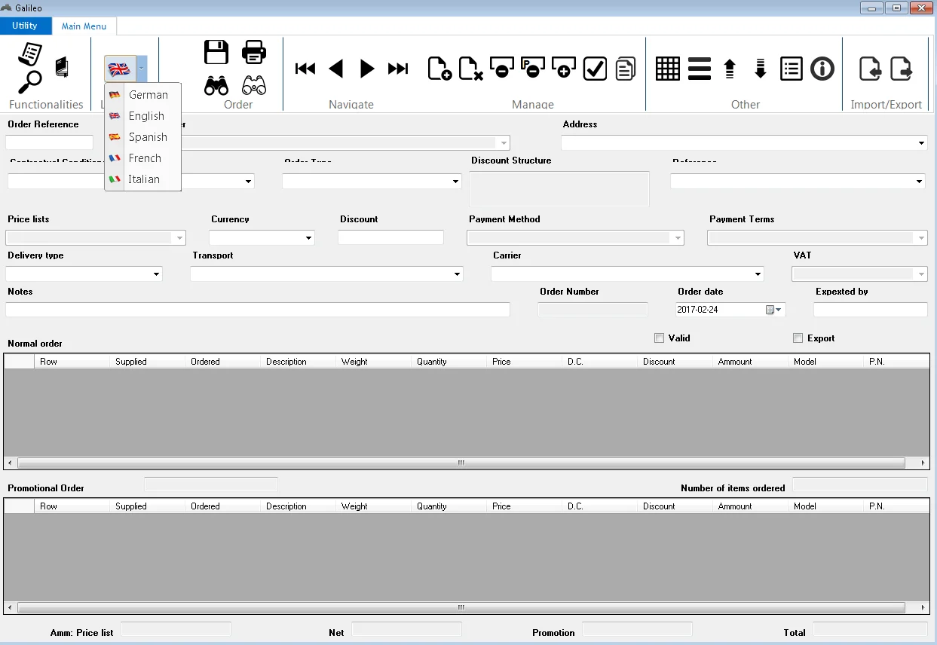Image resolution: width=937 pixels, height=645 pixels.
Task: Enable the Valid checkbox
Action: 660,338
